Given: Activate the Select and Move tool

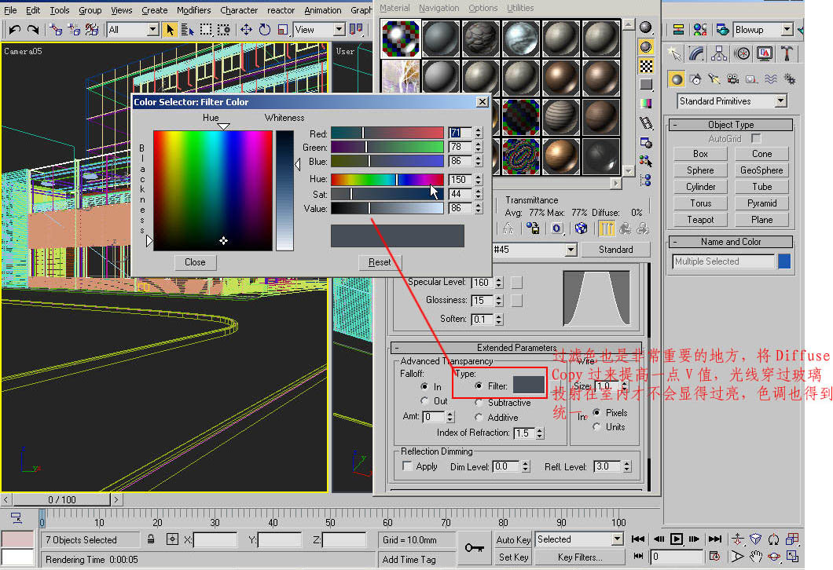Looking at the screenshot, I should pyautogui.click(x=247, y=30).
